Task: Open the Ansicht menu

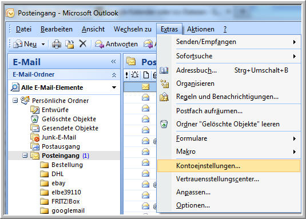Action: point(93,29)
